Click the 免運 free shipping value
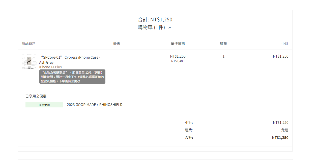The height and width of the screenshot is (160, 319). click(285, 130)
